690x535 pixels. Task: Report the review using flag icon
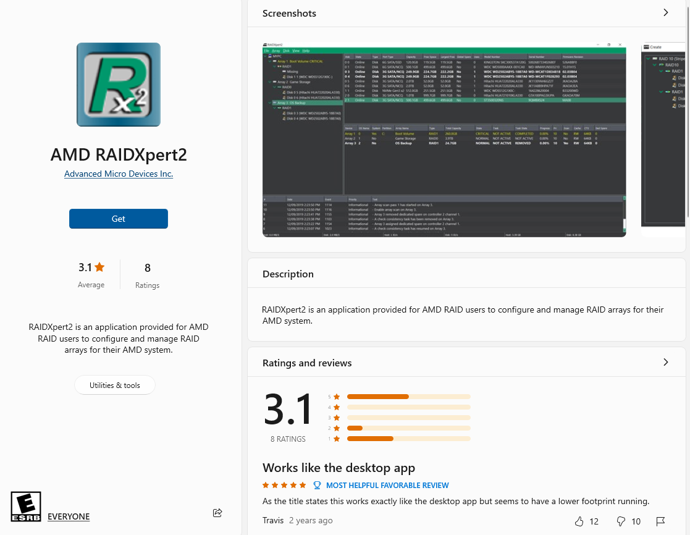(660, 521)
